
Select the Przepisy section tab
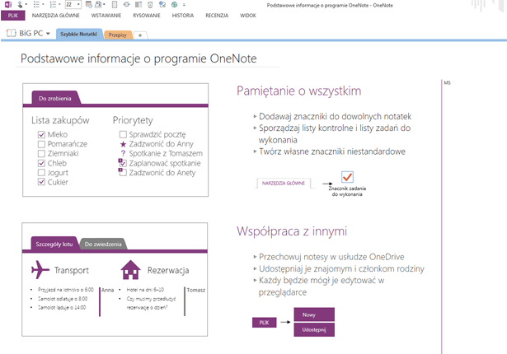pos(118,35)
